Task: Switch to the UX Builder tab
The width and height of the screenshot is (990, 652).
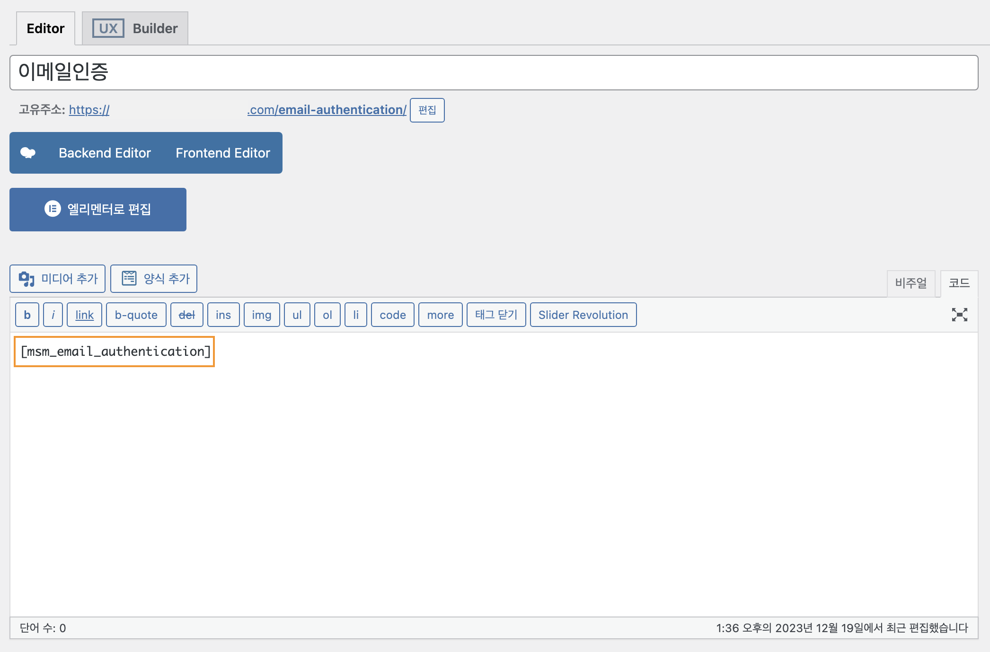Action: coord(135,28)
